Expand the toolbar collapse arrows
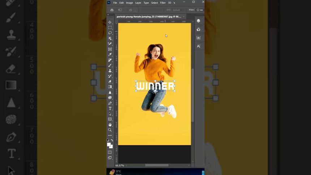The width and height of the screenshot is (311, 175). pos(108,15)
